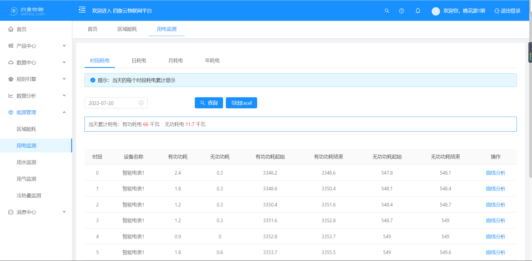Image resolution: width=532 pixels, height=261 pixels.
Task: Expand the 产品中心 sidebar menu
Action: point(36,46)
